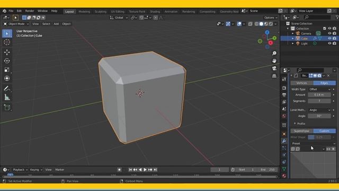Open the Modifier properties wrench tab
Image resolution: width=339 pixels, height=191 pixels.
284,141
